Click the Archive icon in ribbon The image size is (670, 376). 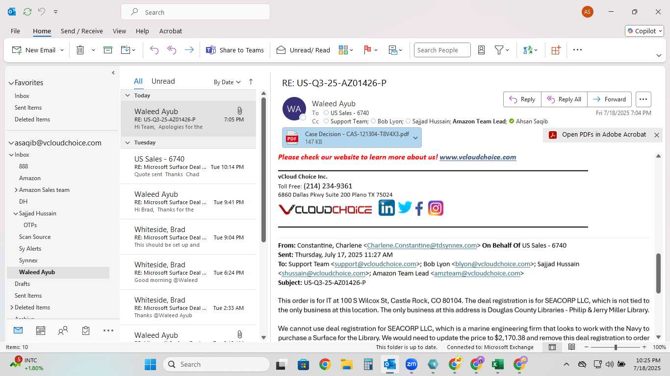tap(108, 50)
